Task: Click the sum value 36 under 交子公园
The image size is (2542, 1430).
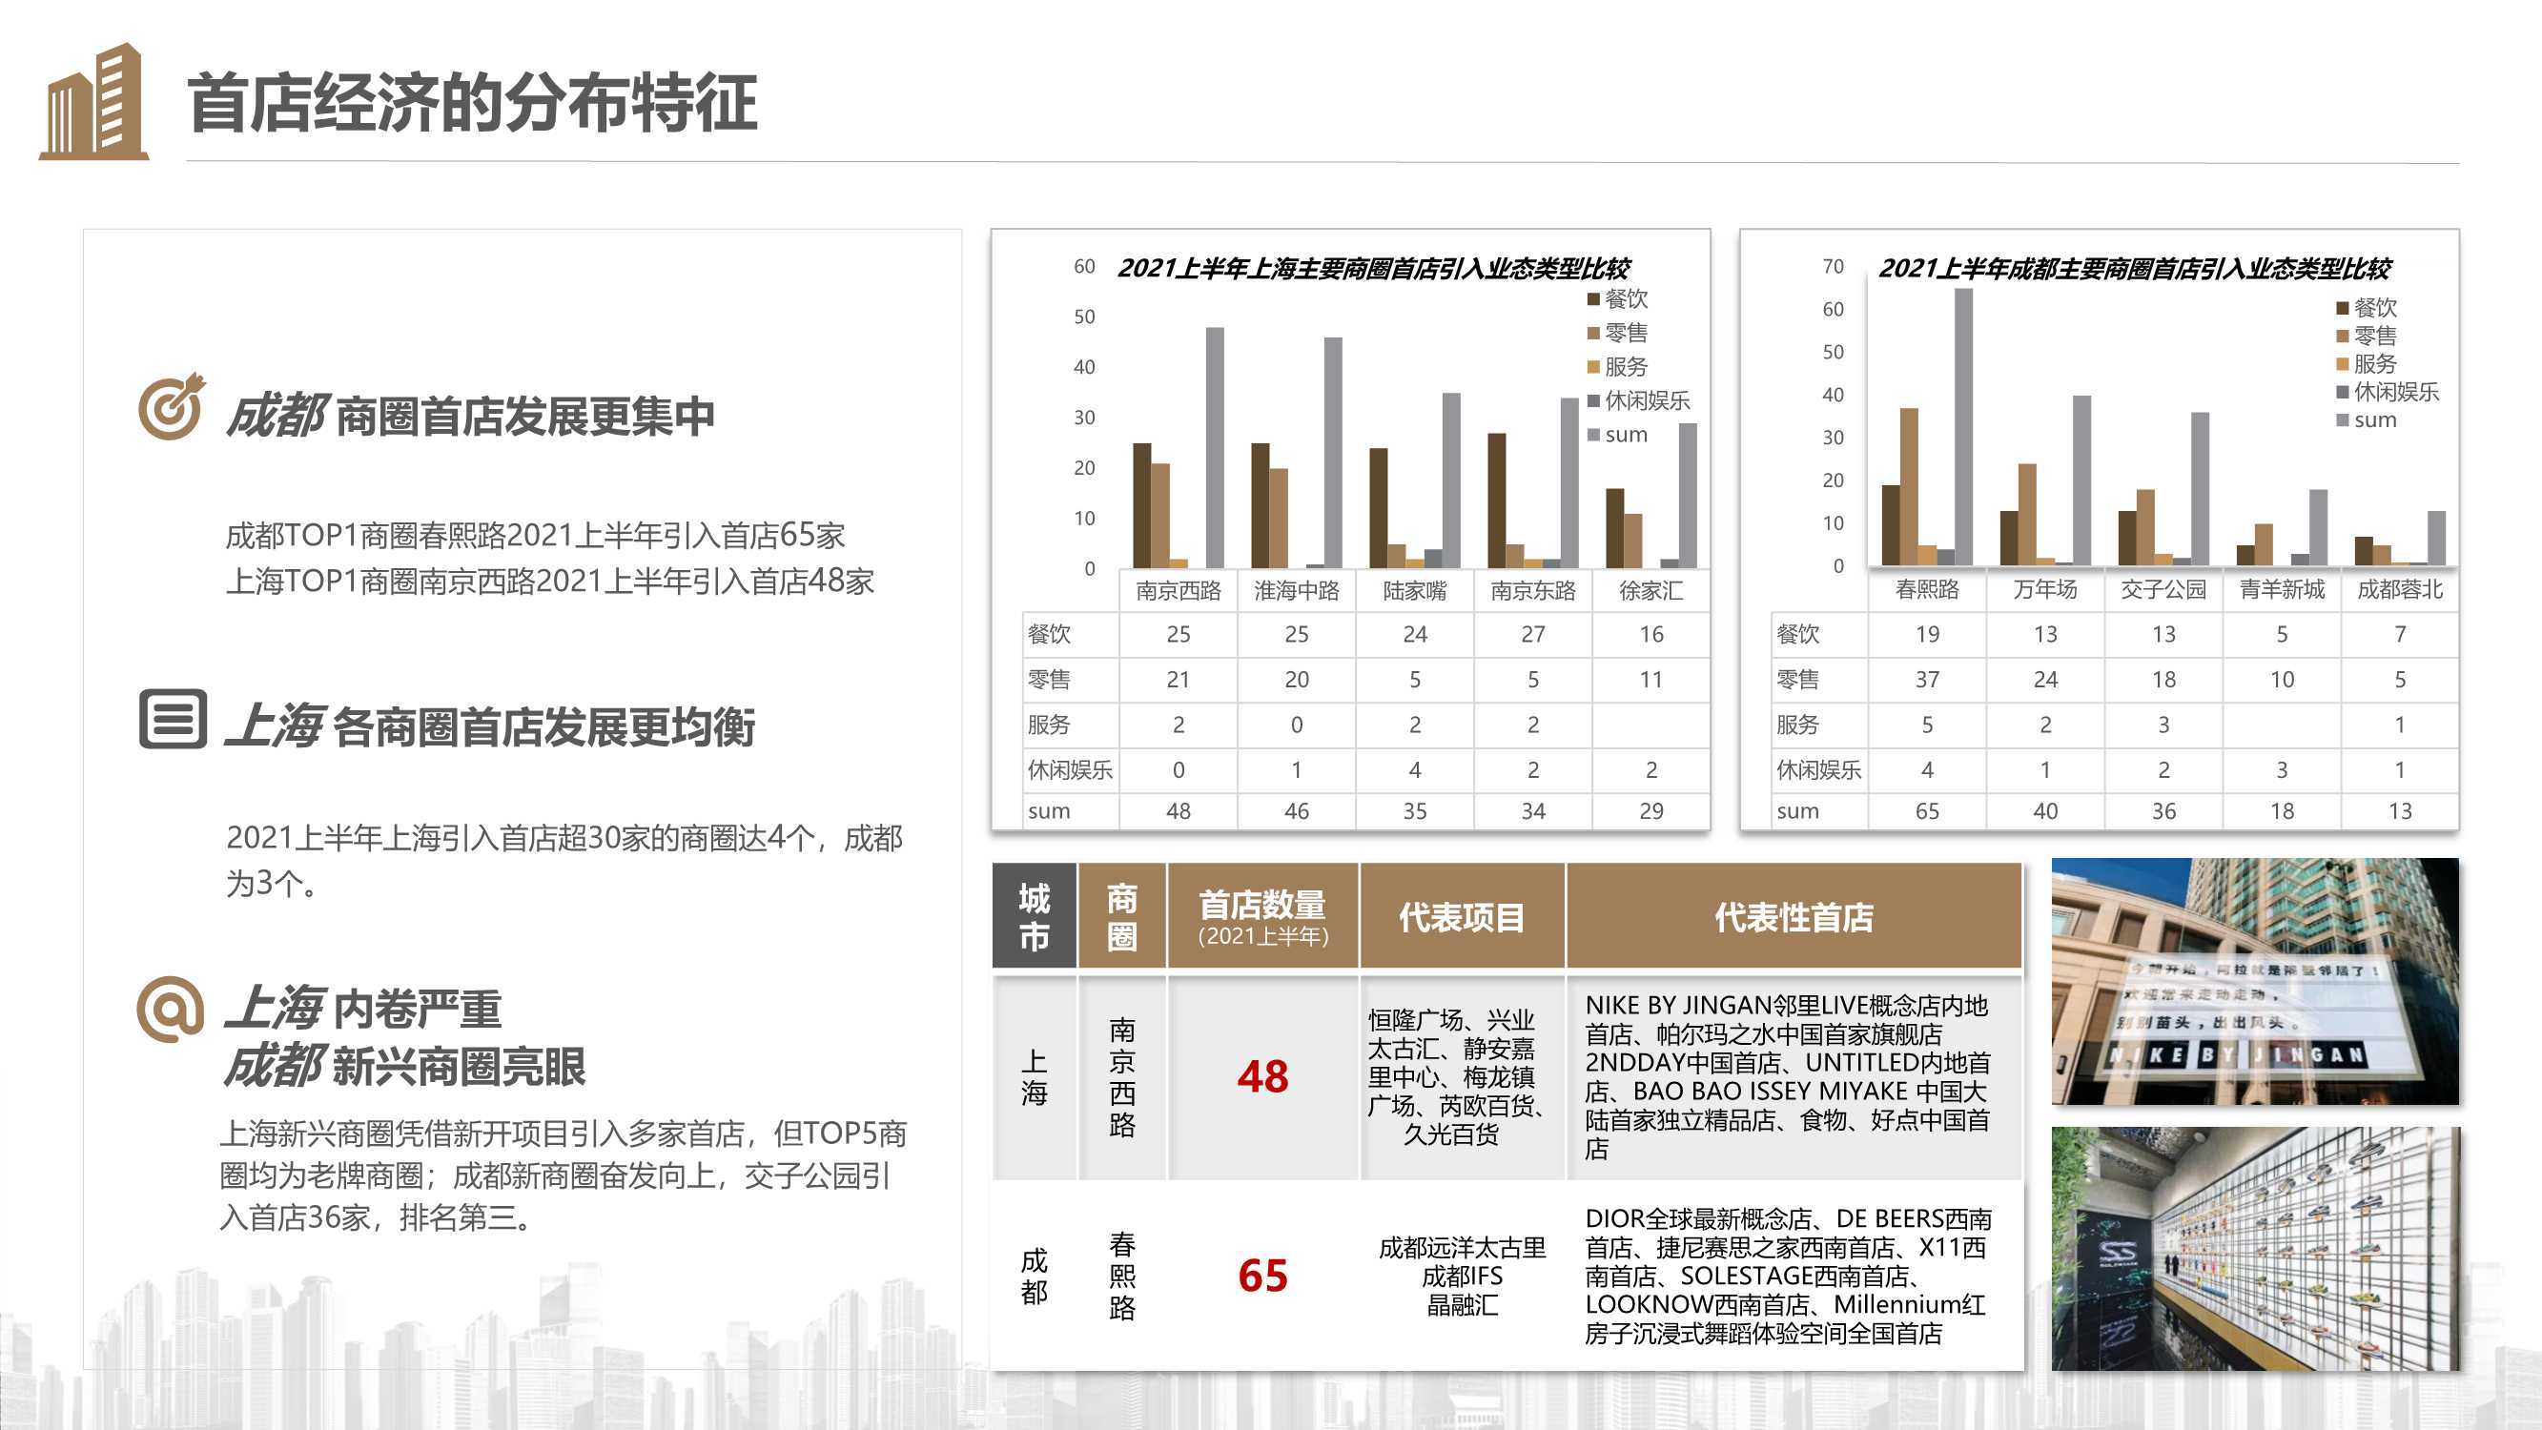Action: [x=2164, y=811]
